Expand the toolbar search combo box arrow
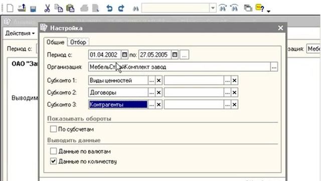This screenshot has width=321, height=181. (x=213, y=8)
